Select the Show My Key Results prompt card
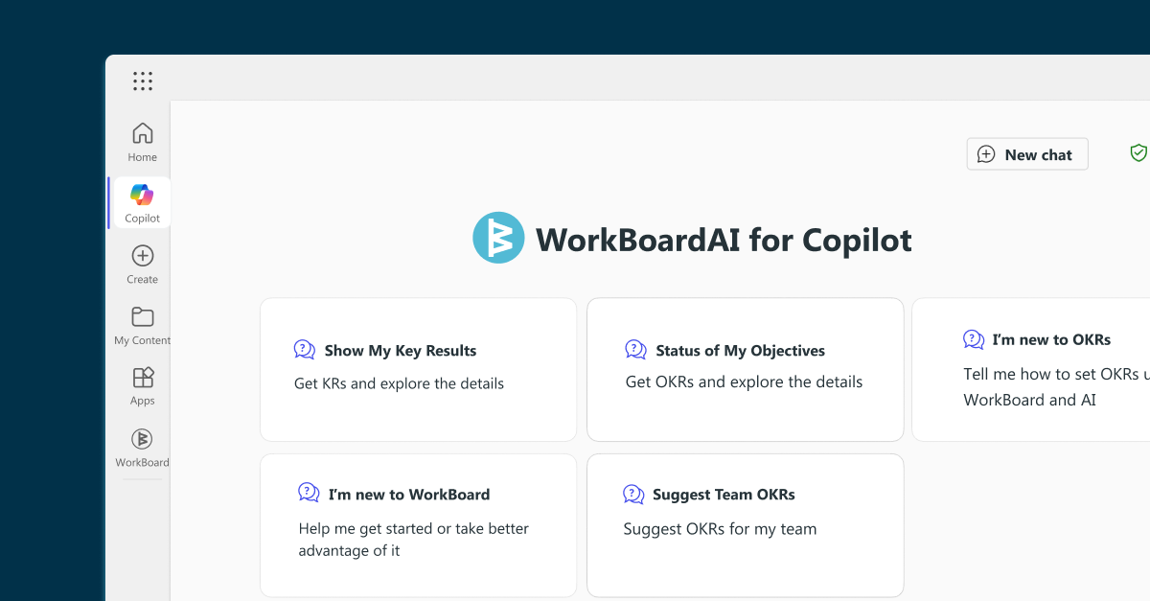1150x601 pixels. [x=418, y=369]
